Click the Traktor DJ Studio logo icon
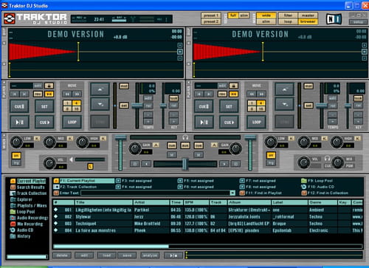 click(x=10, y=18)
